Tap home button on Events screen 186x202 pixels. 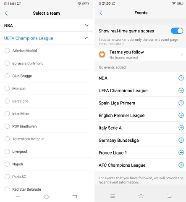(141, 196)
